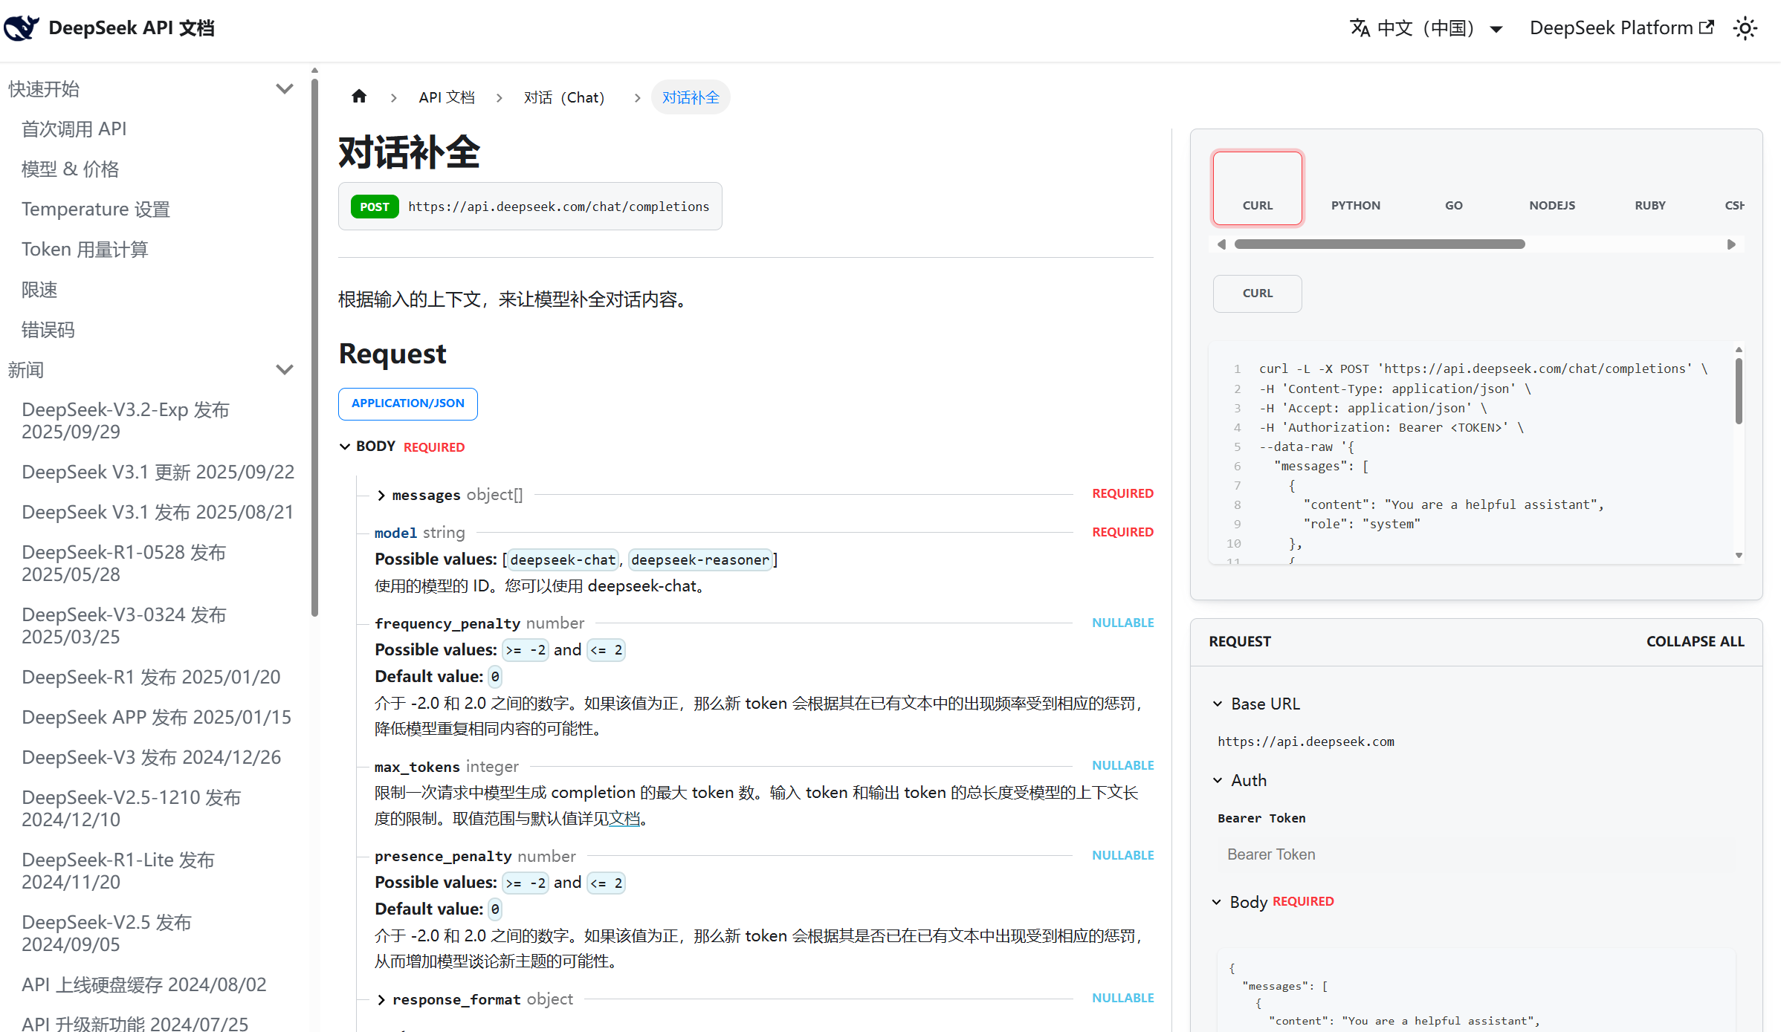The width and height of the screenshot is (1781, 1032).
Task: Toggle light/dark theme sun icon
Action: [1745, 28]
